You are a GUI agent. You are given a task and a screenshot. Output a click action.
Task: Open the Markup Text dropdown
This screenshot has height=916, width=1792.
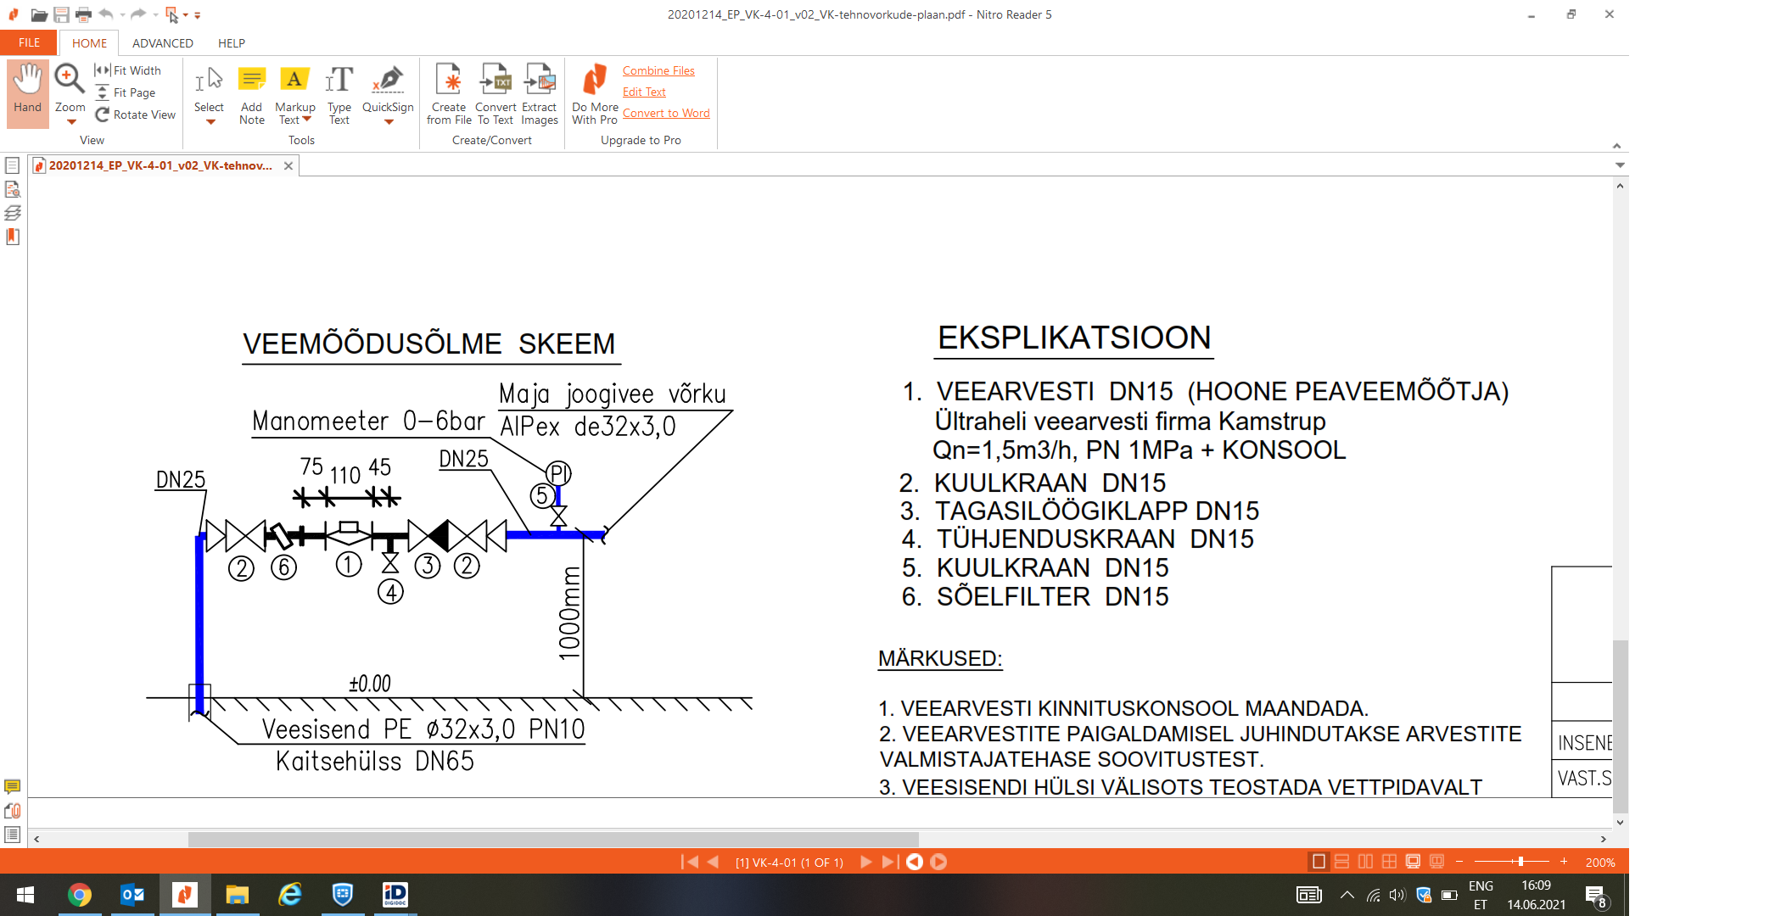pos(307,120)
